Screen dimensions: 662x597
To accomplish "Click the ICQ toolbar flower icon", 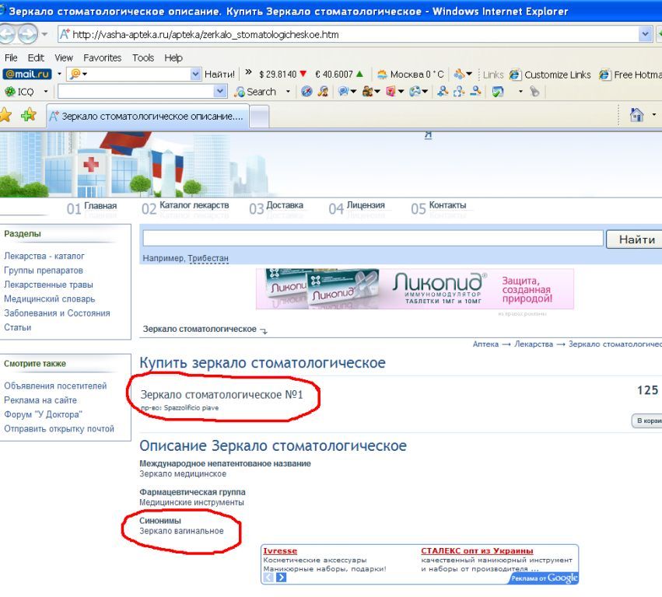I will click(9, 92).
